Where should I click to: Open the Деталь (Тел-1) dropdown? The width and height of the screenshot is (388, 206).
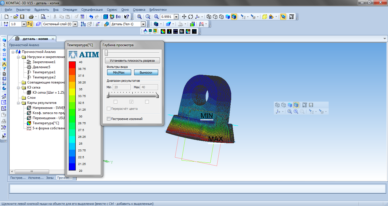point(143,24)
